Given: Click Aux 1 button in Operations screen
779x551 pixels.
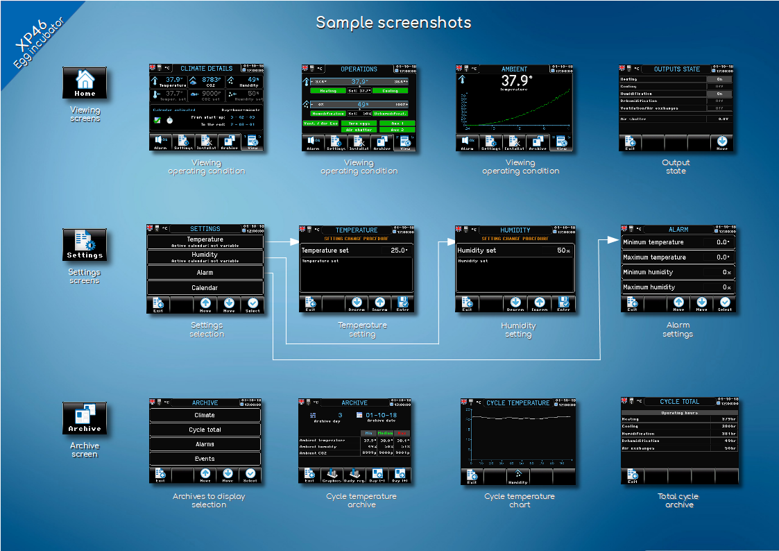Looking at the screenshot, I should [x=397, y=124].
